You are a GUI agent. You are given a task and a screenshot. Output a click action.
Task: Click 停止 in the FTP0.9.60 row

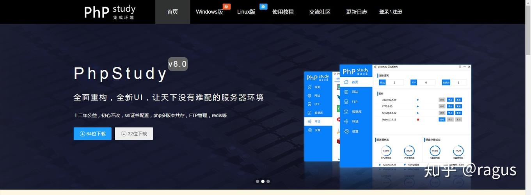pyautogui.click(x=450, y=106)
